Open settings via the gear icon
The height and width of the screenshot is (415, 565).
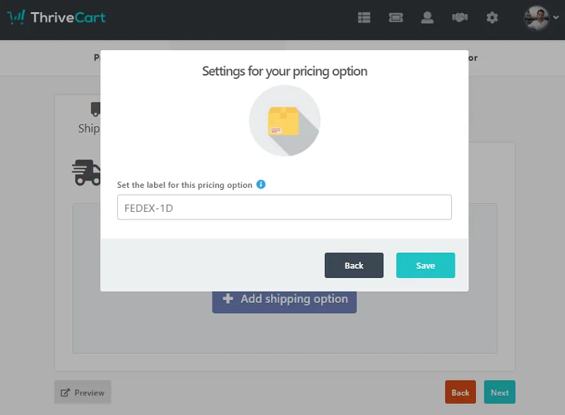click(492, 18)
